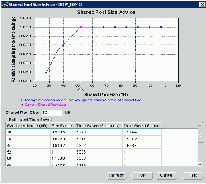Viewport: 206px width, 184px height.
Task: Click the Shared Pool Size input field
Action: point(52,113)
